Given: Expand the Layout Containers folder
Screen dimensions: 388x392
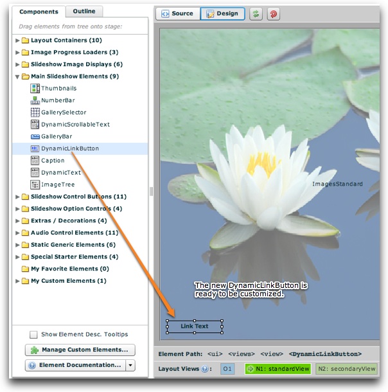Looking at the screenshot, I should 18,40.
